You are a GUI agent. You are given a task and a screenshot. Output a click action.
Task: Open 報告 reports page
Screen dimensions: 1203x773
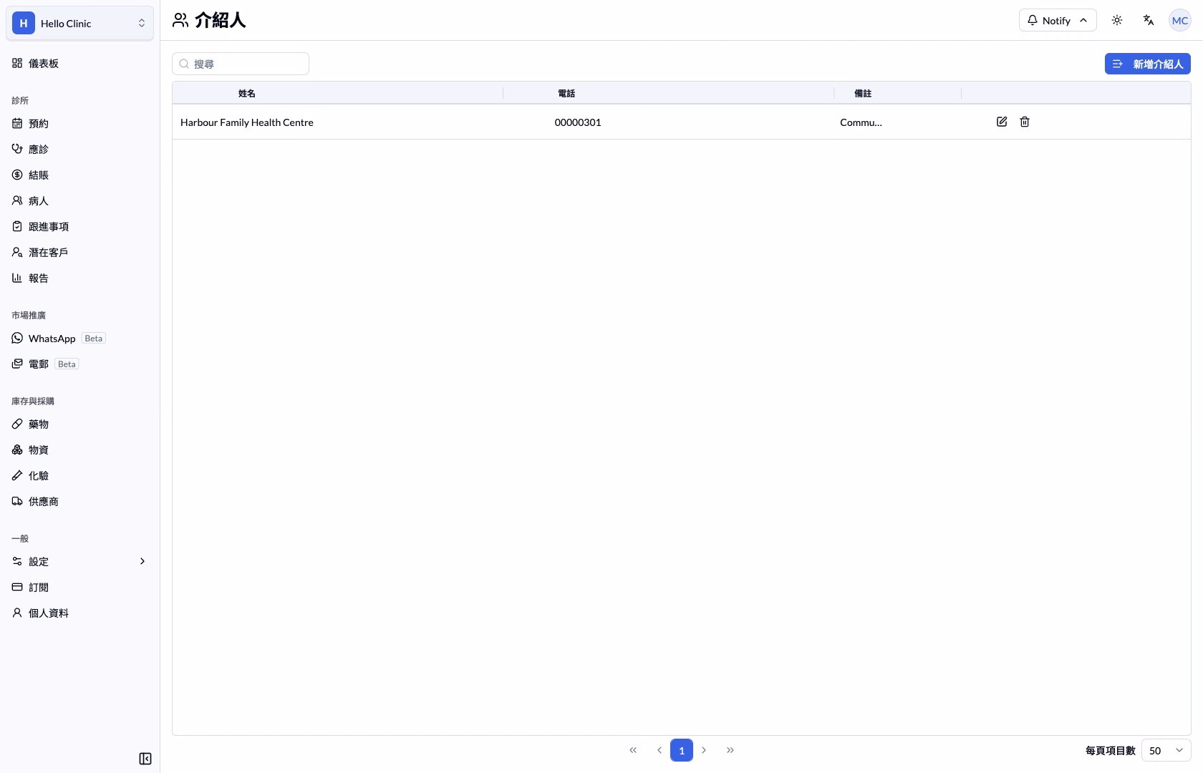pos(79,278)
